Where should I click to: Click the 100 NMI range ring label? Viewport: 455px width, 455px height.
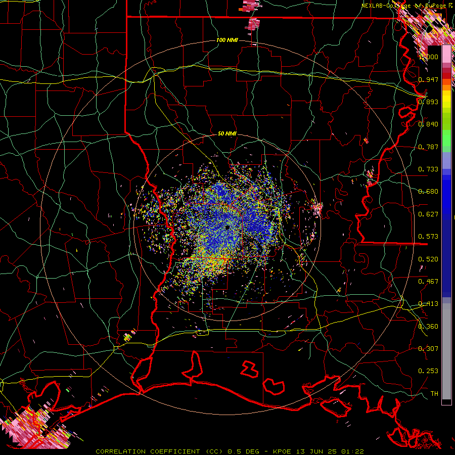coord(227,40)
